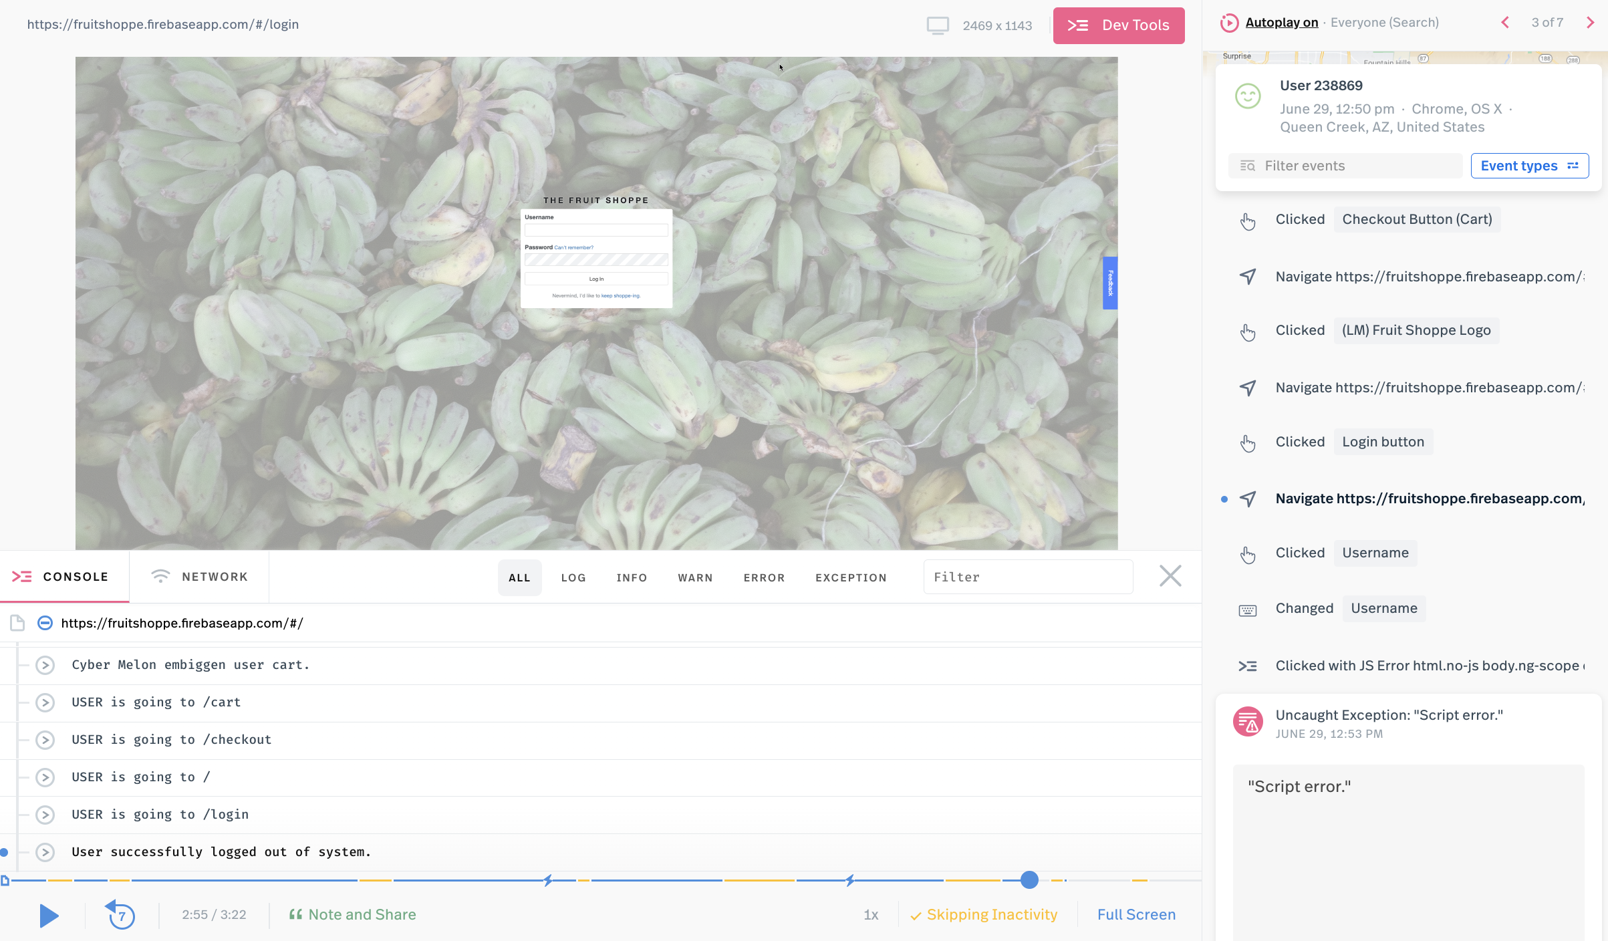The height and width of the screenshot is (941, 1608).
Task: Toggle the Skipping Inactivity option
Action: 984,914
